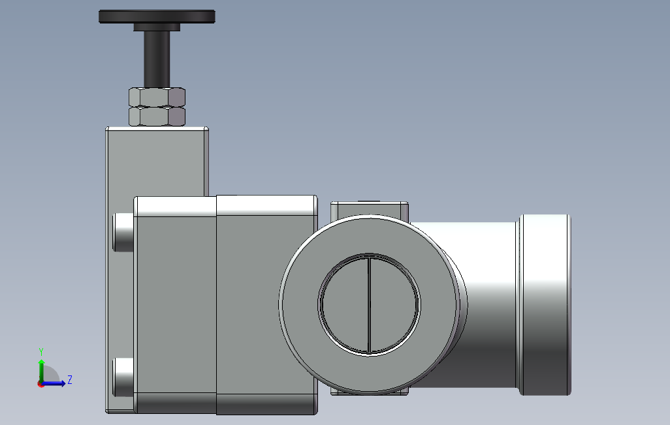670x425 pixels.
Task: Pick the upper hex nut
Action: (x=157, y=97)
